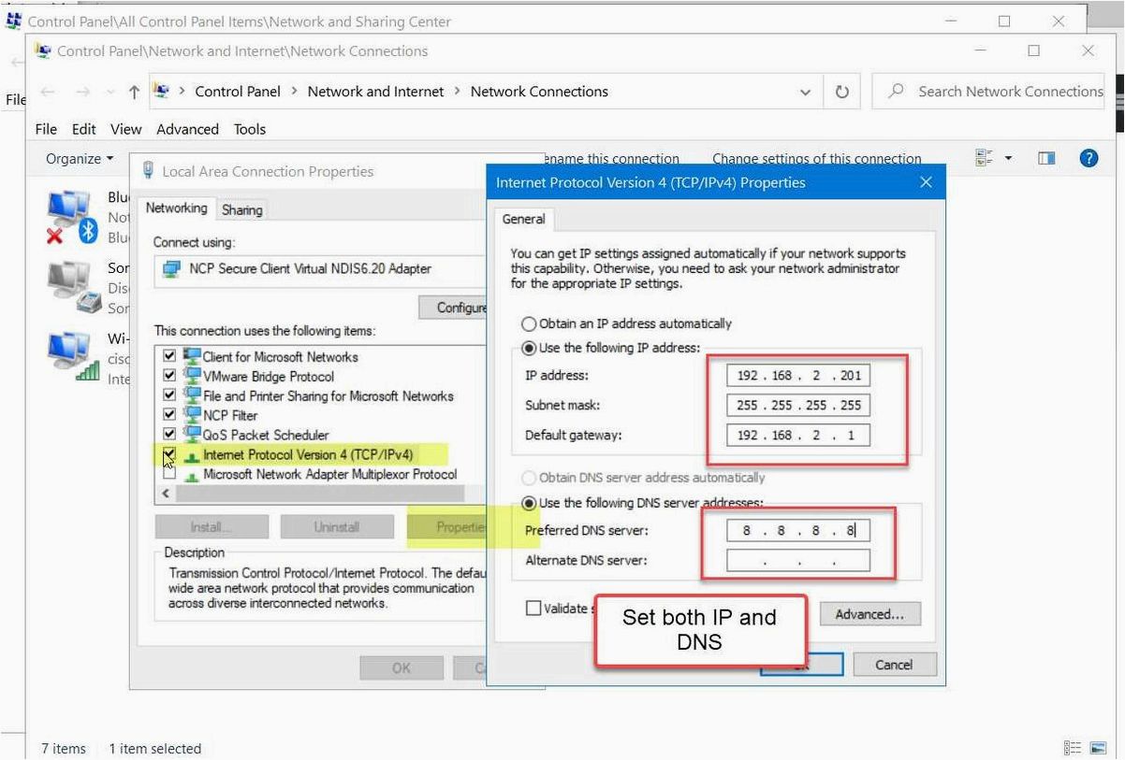The image size is (1125, 760).
Task: Open the Advanced menu
Action: tap(188, 129)
